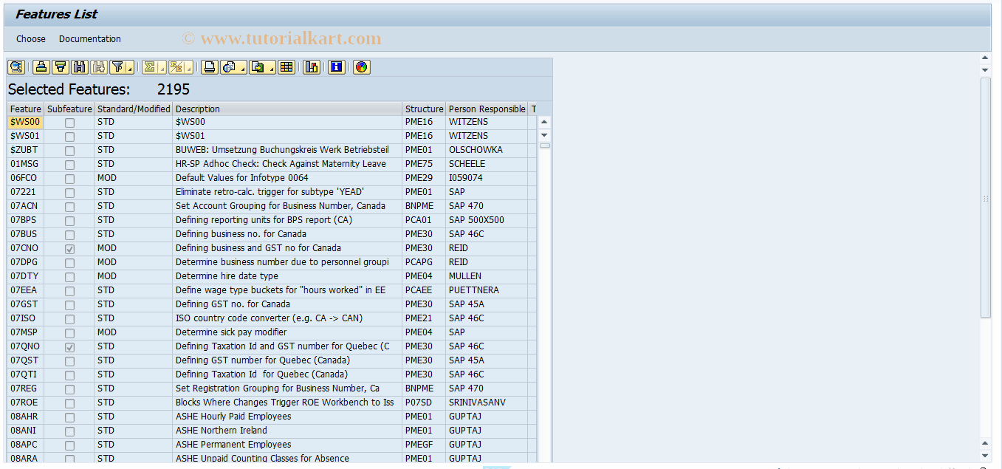Select feature cell $WS00
This screenshot has width=1002, height=469.
(x=26, y=122)
